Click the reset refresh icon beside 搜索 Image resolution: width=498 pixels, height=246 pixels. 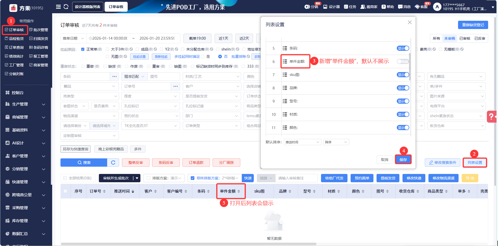113,163
